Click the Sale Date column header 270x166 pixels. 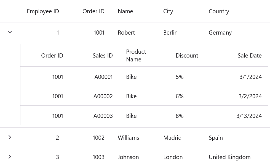coord(249,56)
